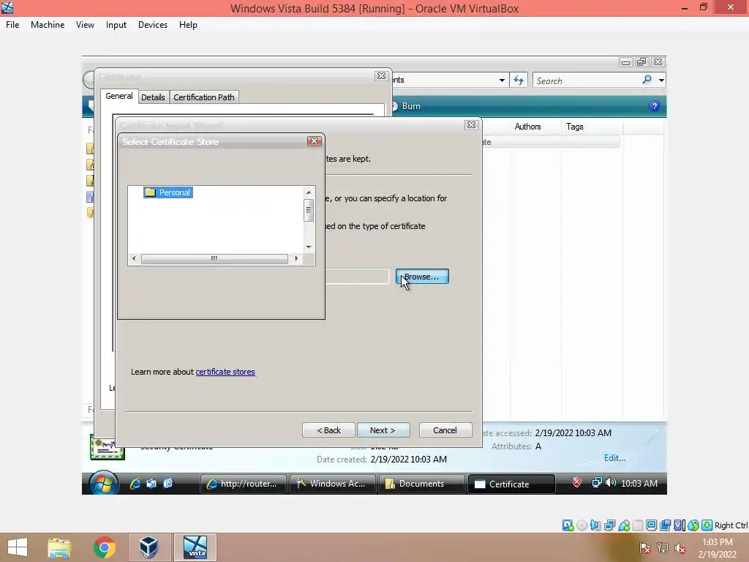Click the VirtualBox network status icon
749x562 pixels.
click(609, 525)
